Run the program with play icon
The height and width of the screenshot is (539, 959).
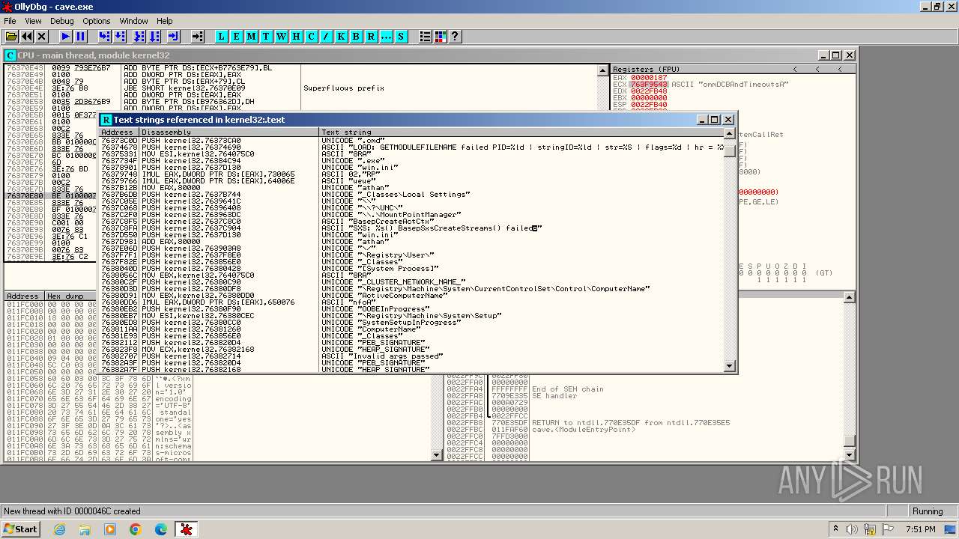(66, 36)
